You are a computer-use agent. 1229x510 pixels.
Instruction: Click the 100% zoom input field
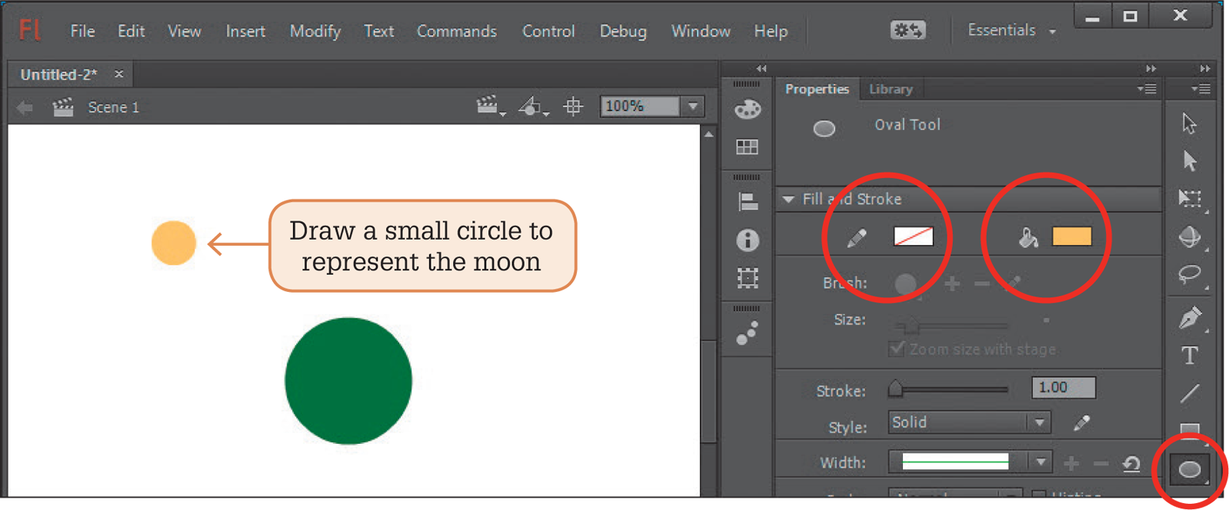[x=641, y=106]
